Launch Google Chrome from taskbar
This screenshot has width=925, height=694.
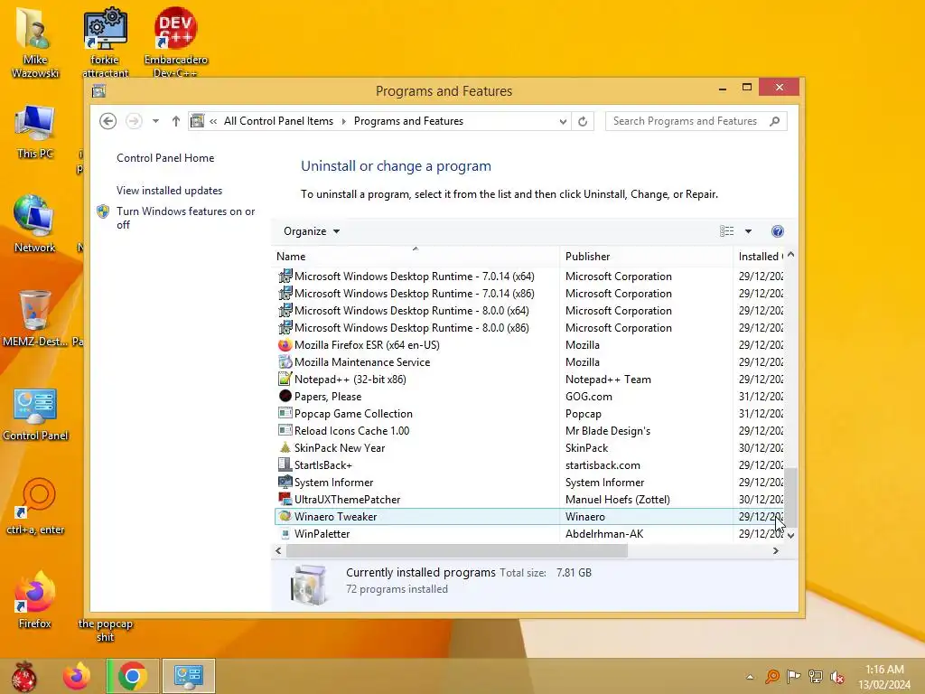click(133, 676)
